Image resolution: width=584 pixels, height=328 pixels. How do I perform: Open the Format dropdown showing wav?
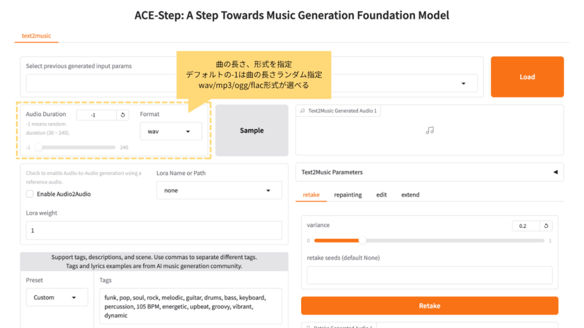171,132
